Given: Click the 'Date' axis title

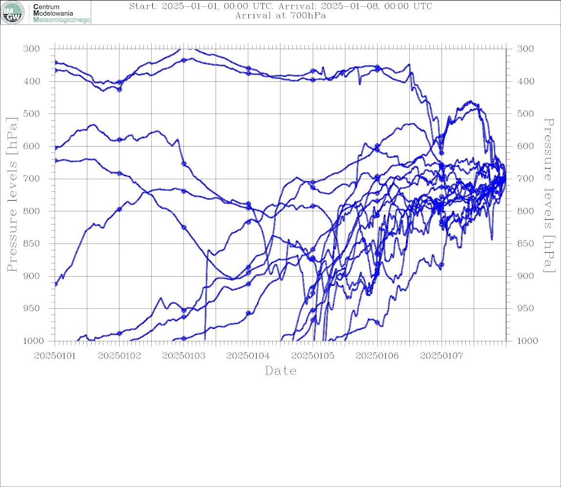Looking at the screenshot, I should pyautogui.click(x=281, y=371).
